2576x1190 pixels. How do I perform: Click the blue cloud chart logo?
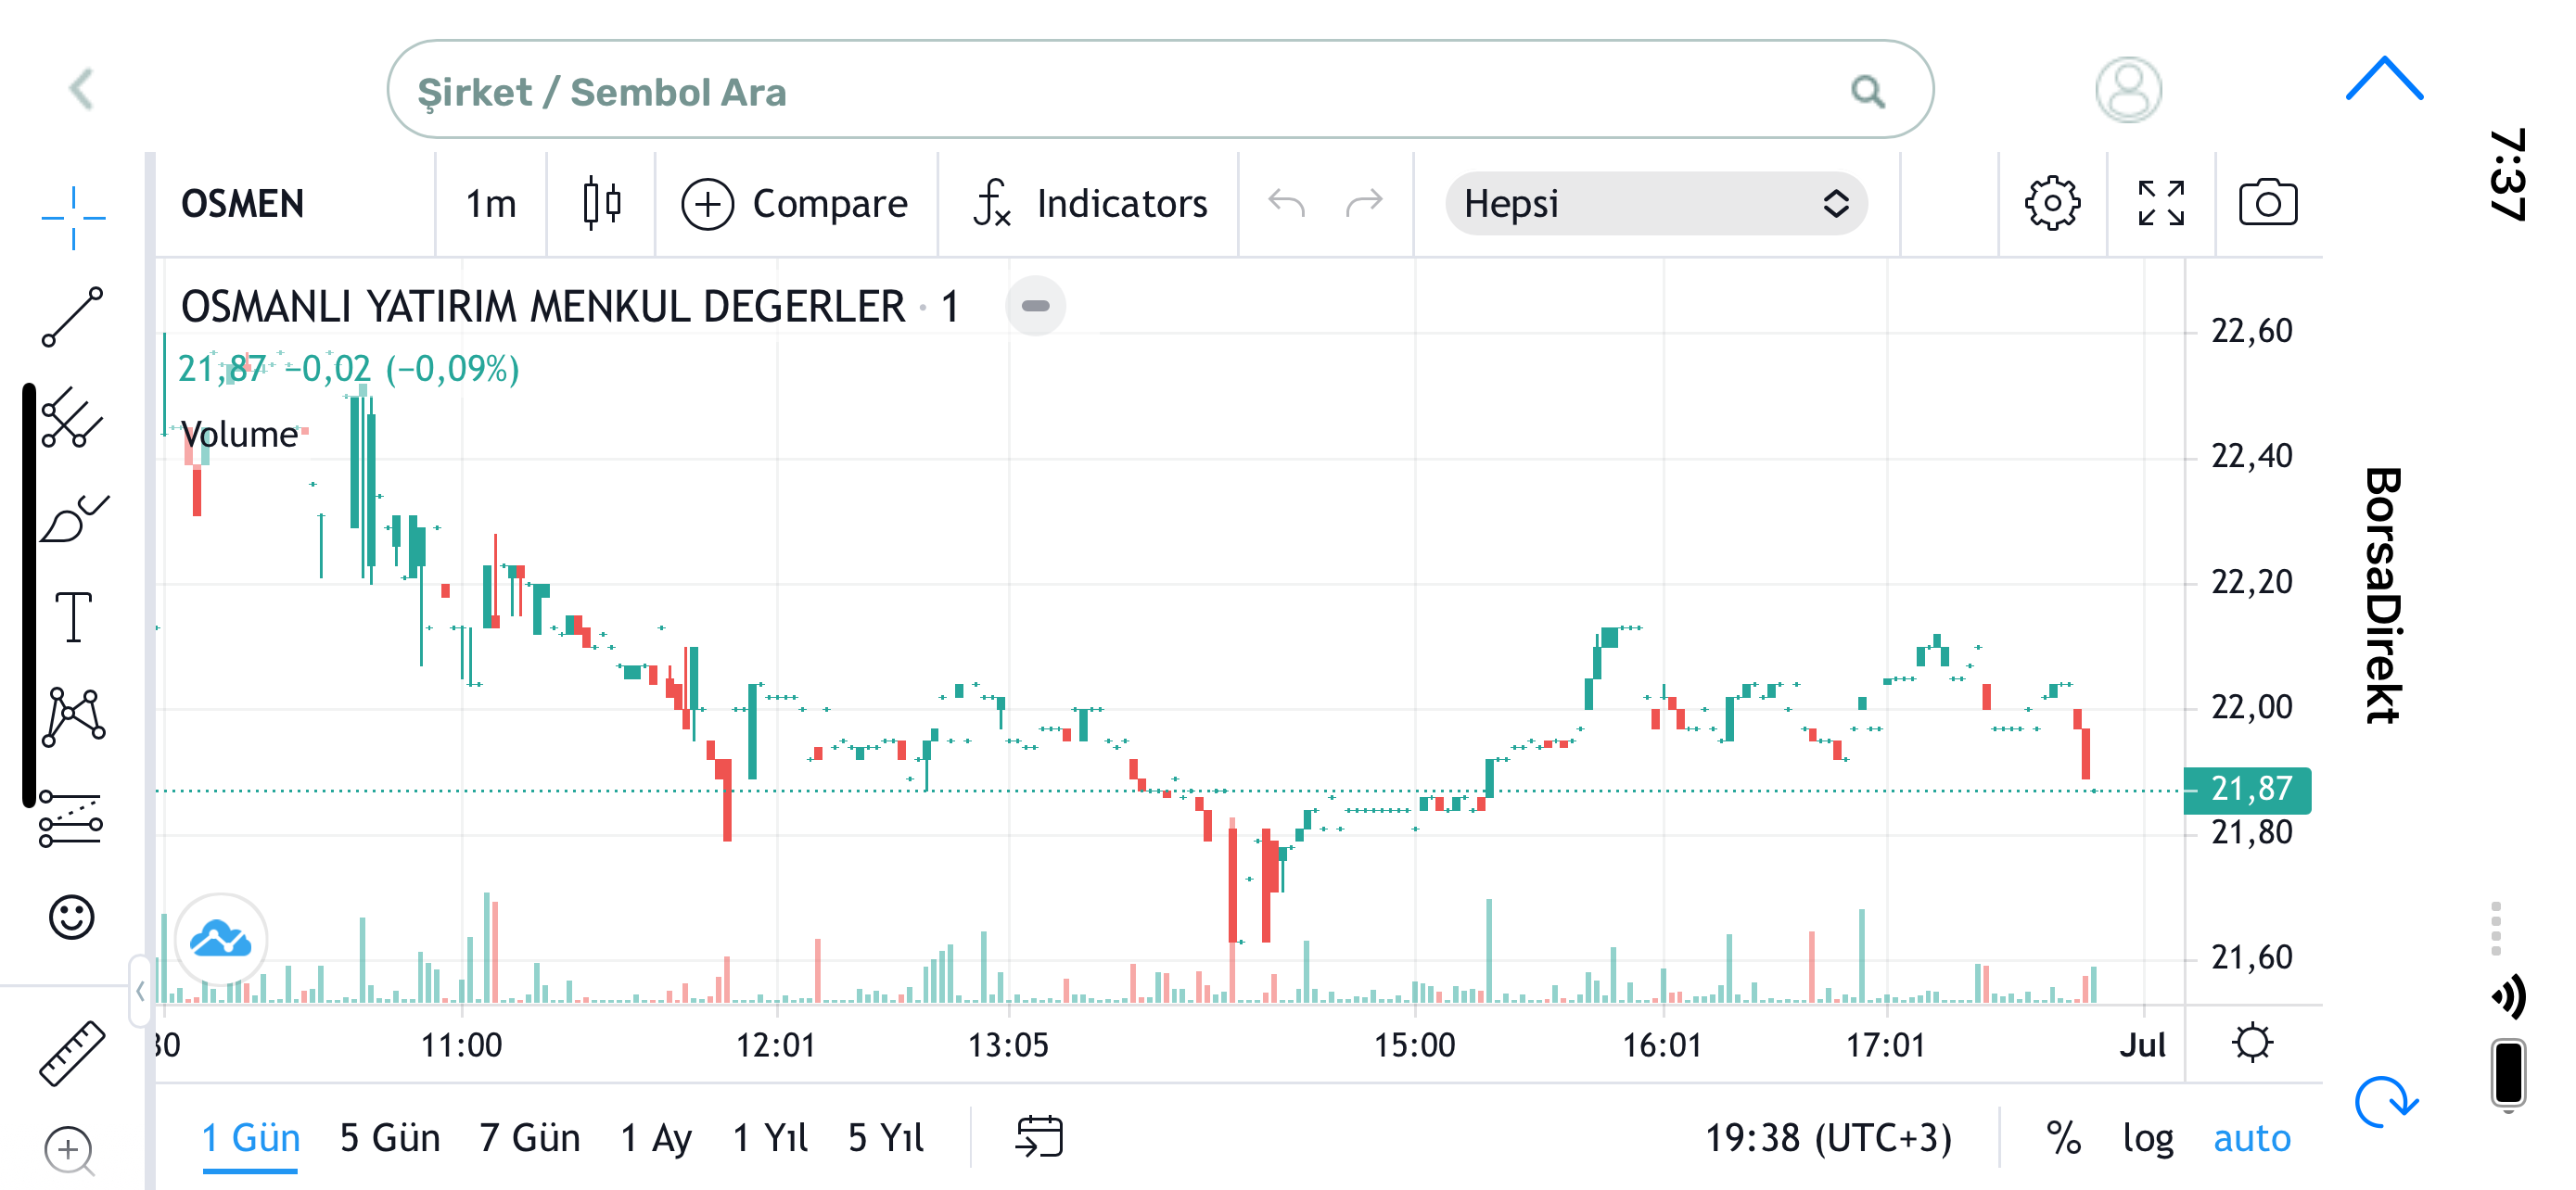220,939
